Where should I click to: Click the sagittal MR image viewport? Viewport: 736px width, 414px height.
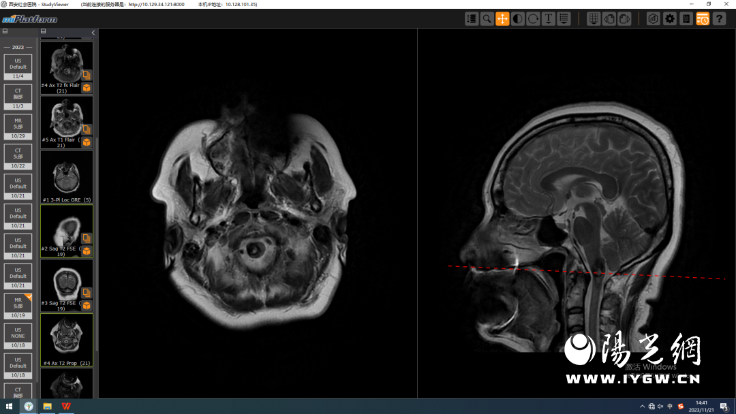[x=577, y=213]
